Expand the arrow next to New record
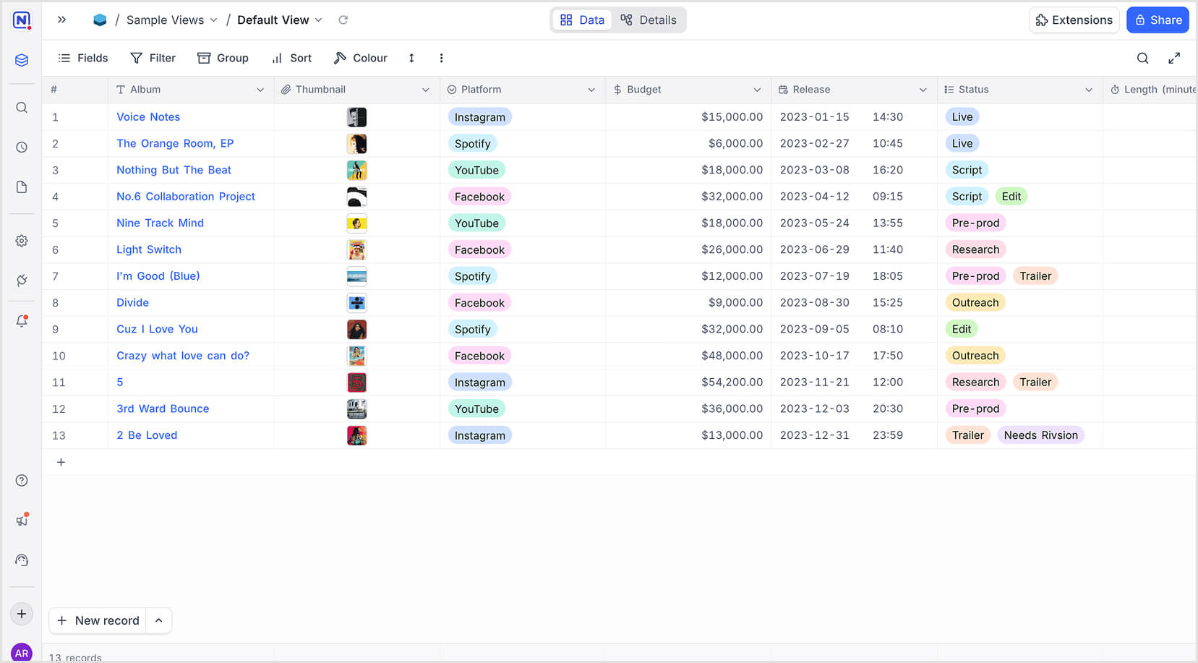The height and width of the screenshot is (663, 1198). tap(158, 620)
